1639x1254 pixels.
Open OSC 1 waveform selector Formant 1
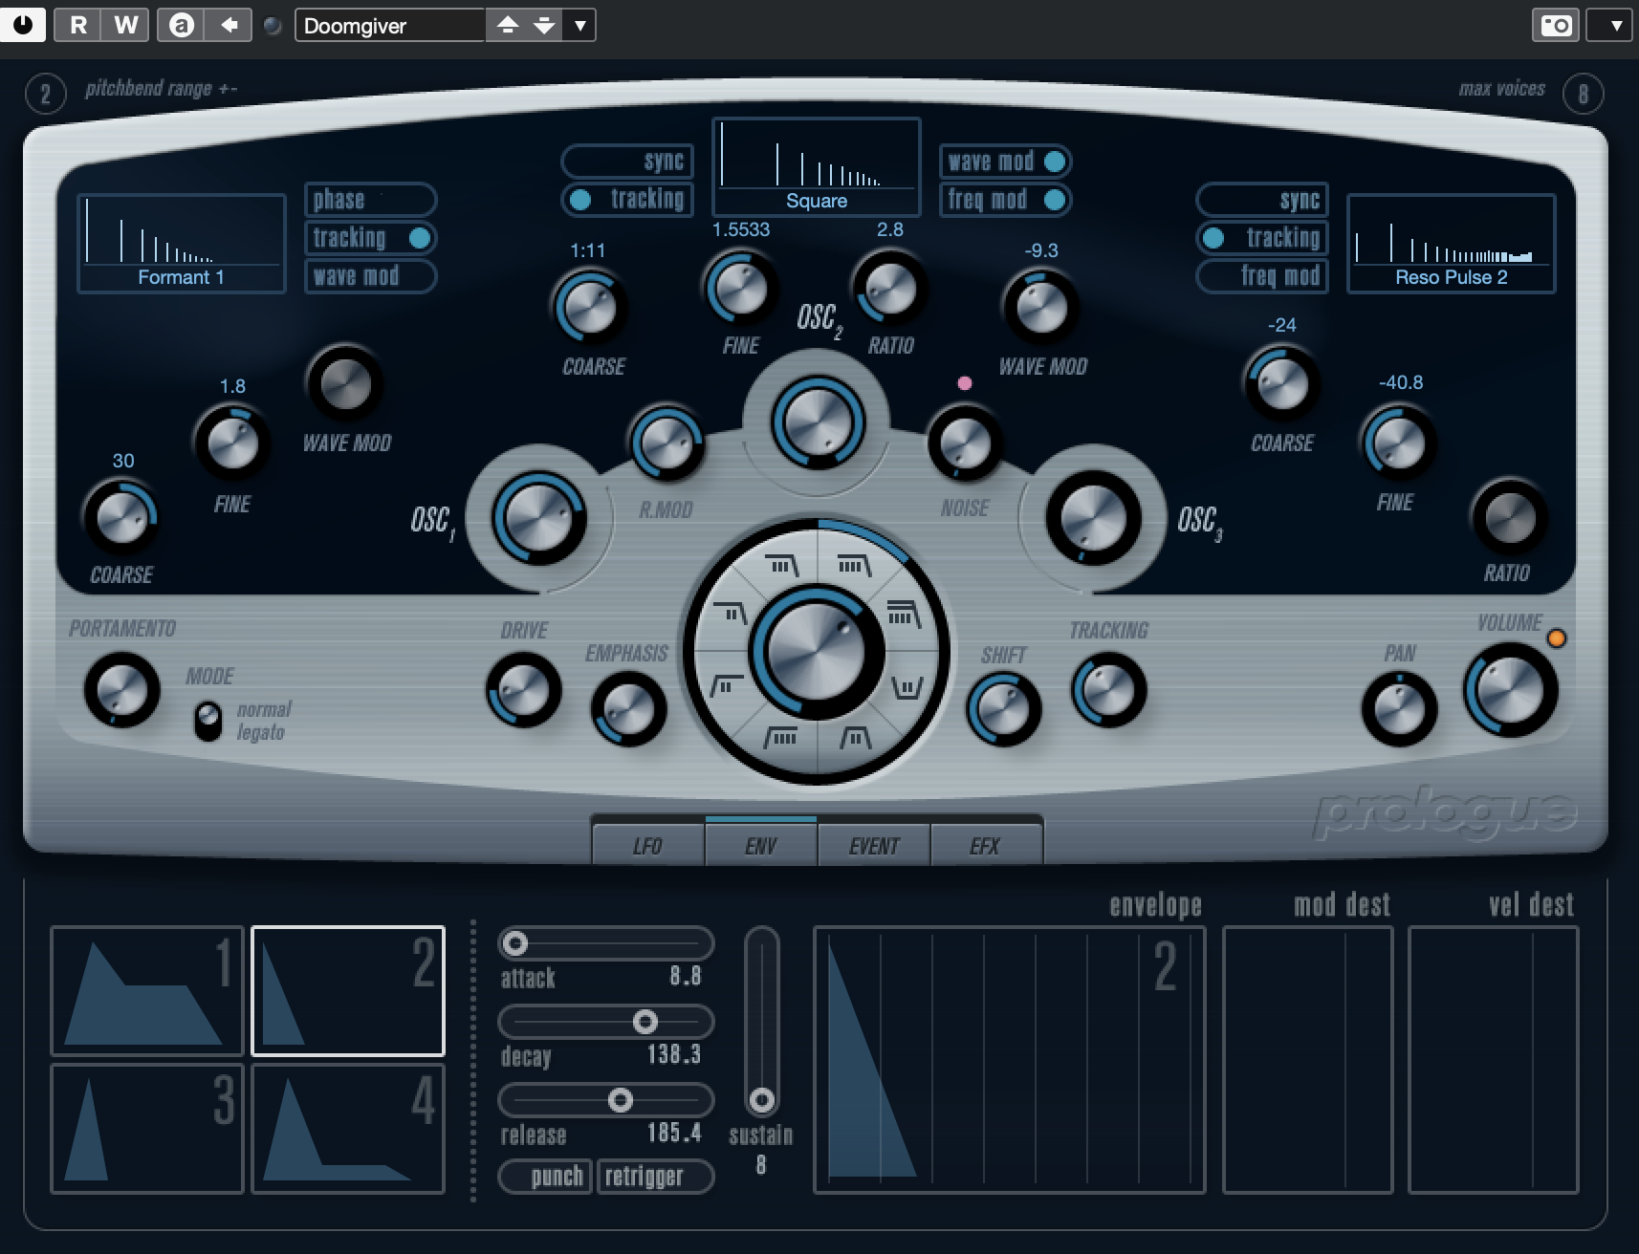182,243
